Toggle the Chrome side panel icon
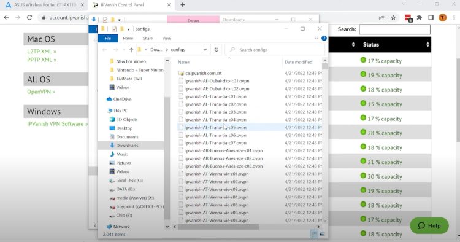Screen dimensions: 460x242 [x=431, y=18]
